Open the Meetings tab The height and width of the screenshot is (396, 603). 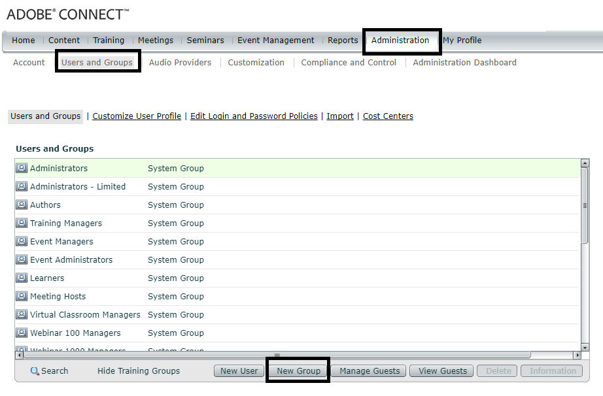click(x=156, y=41)
